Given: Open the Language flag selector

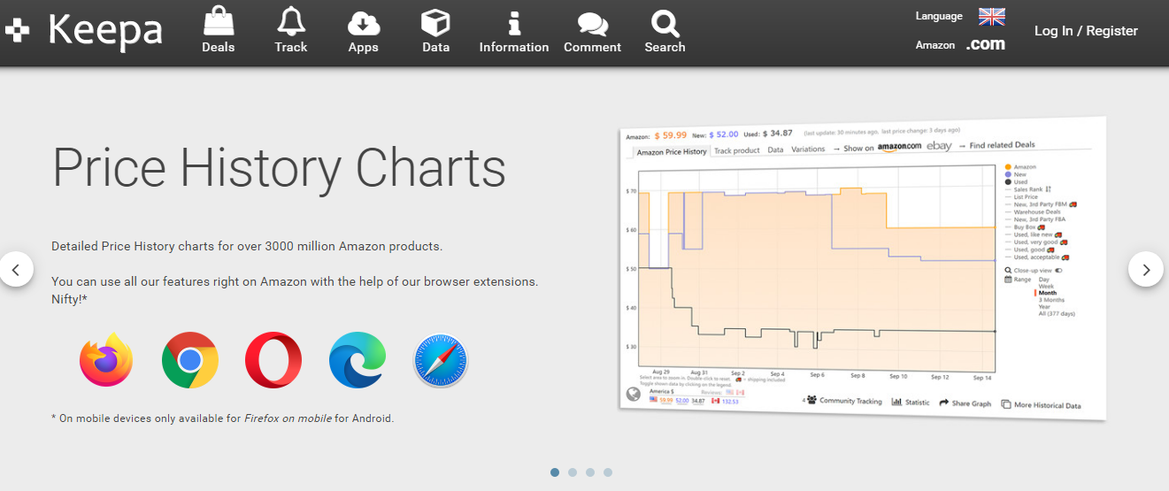Looking at the screenshot, I should [x=991, y=16].
